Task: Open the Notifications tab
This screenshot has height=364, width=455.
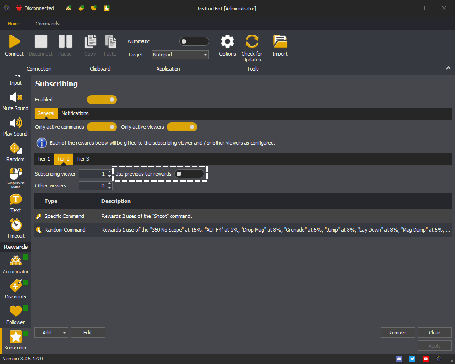Action: (x=75, y=113)
